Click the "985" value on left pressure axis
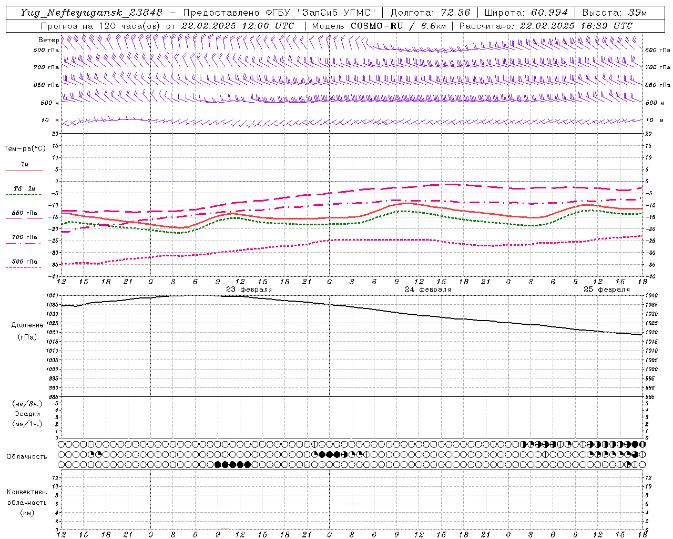 tap(53, 397)
